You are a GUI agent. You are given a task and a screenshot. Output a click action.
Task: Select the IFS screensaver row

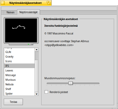click(x=19, y=66)
